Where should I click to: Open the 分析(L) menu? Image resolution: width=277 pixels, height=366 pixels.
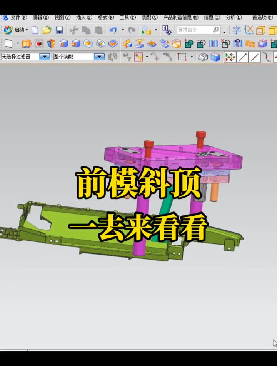[x=234, y=18]
